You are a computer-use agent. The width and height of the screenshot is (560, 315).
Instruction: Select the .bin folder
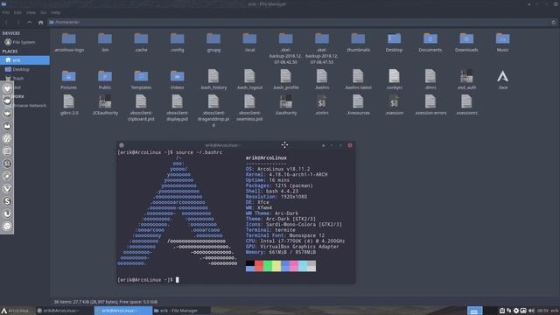(105, 43)
